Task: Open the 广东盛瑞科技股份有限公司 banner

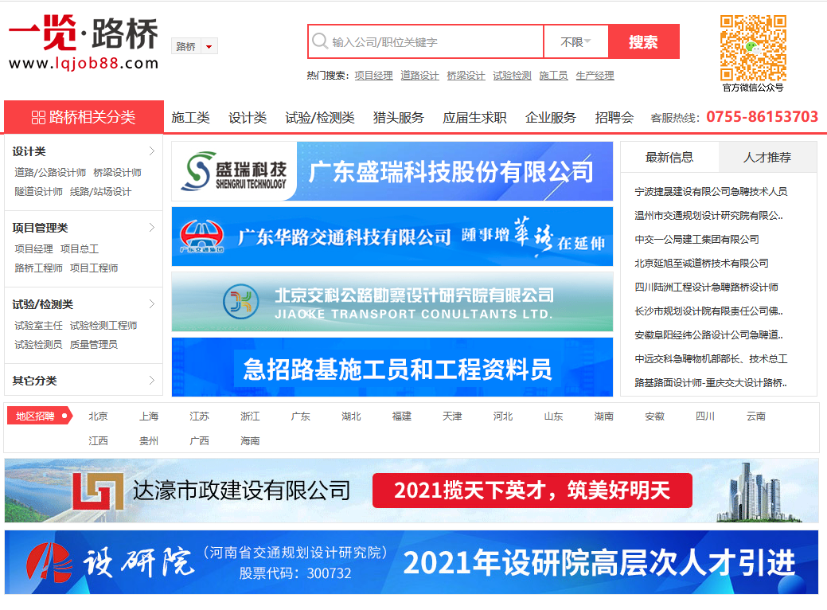Action: [x=392, y=171]
